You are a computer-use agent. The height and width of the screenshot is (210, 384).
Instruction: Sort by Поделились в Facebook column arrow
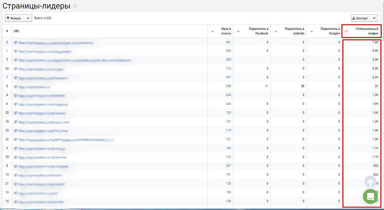click(x=238, y=31)
